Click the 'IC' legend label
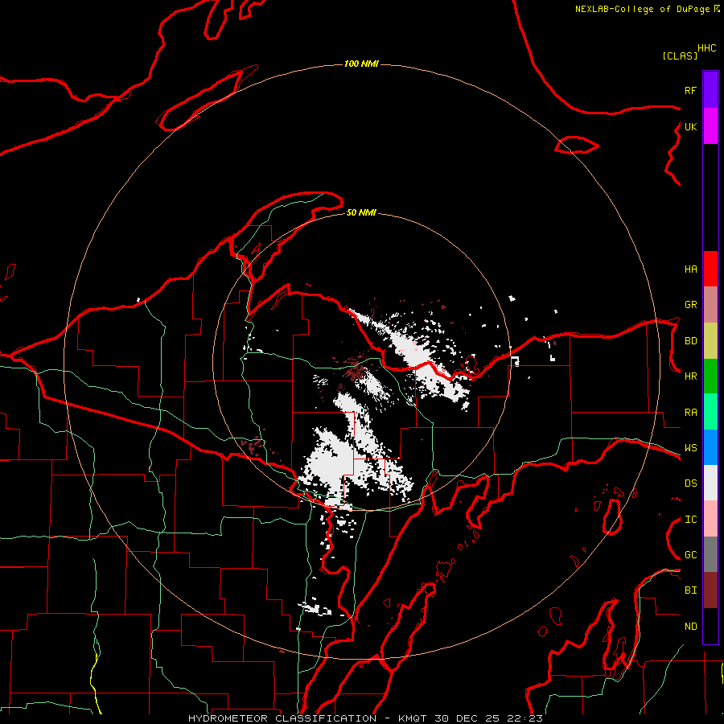 click(x=690, y=520)
